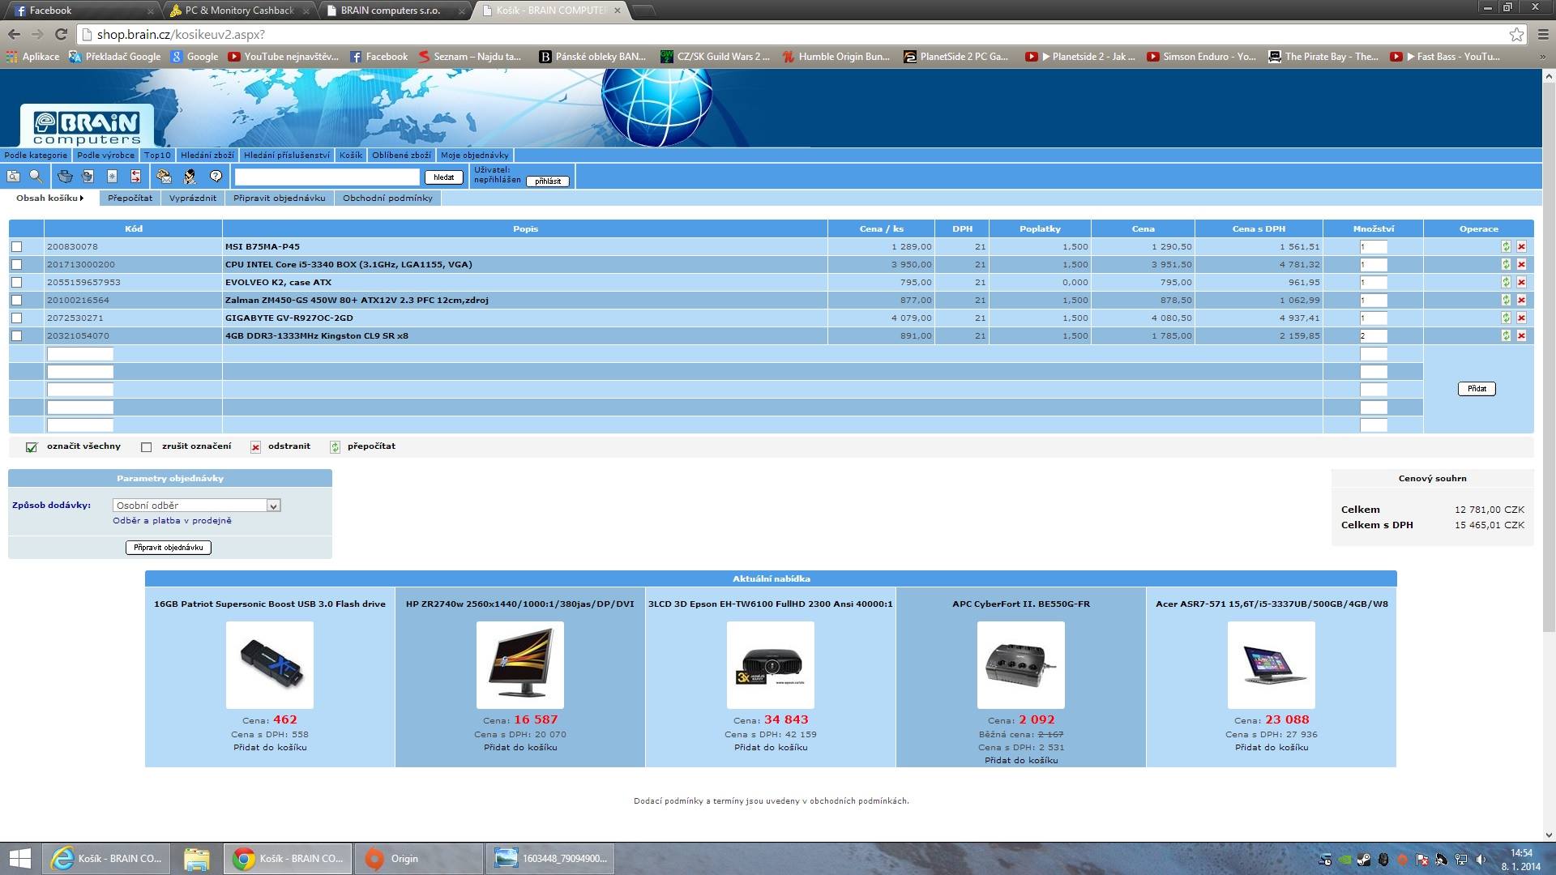1556x875 pixels.
Task: Switch to the 'Vyprázdnit' cart tab
Action: [x=193, y=198]
